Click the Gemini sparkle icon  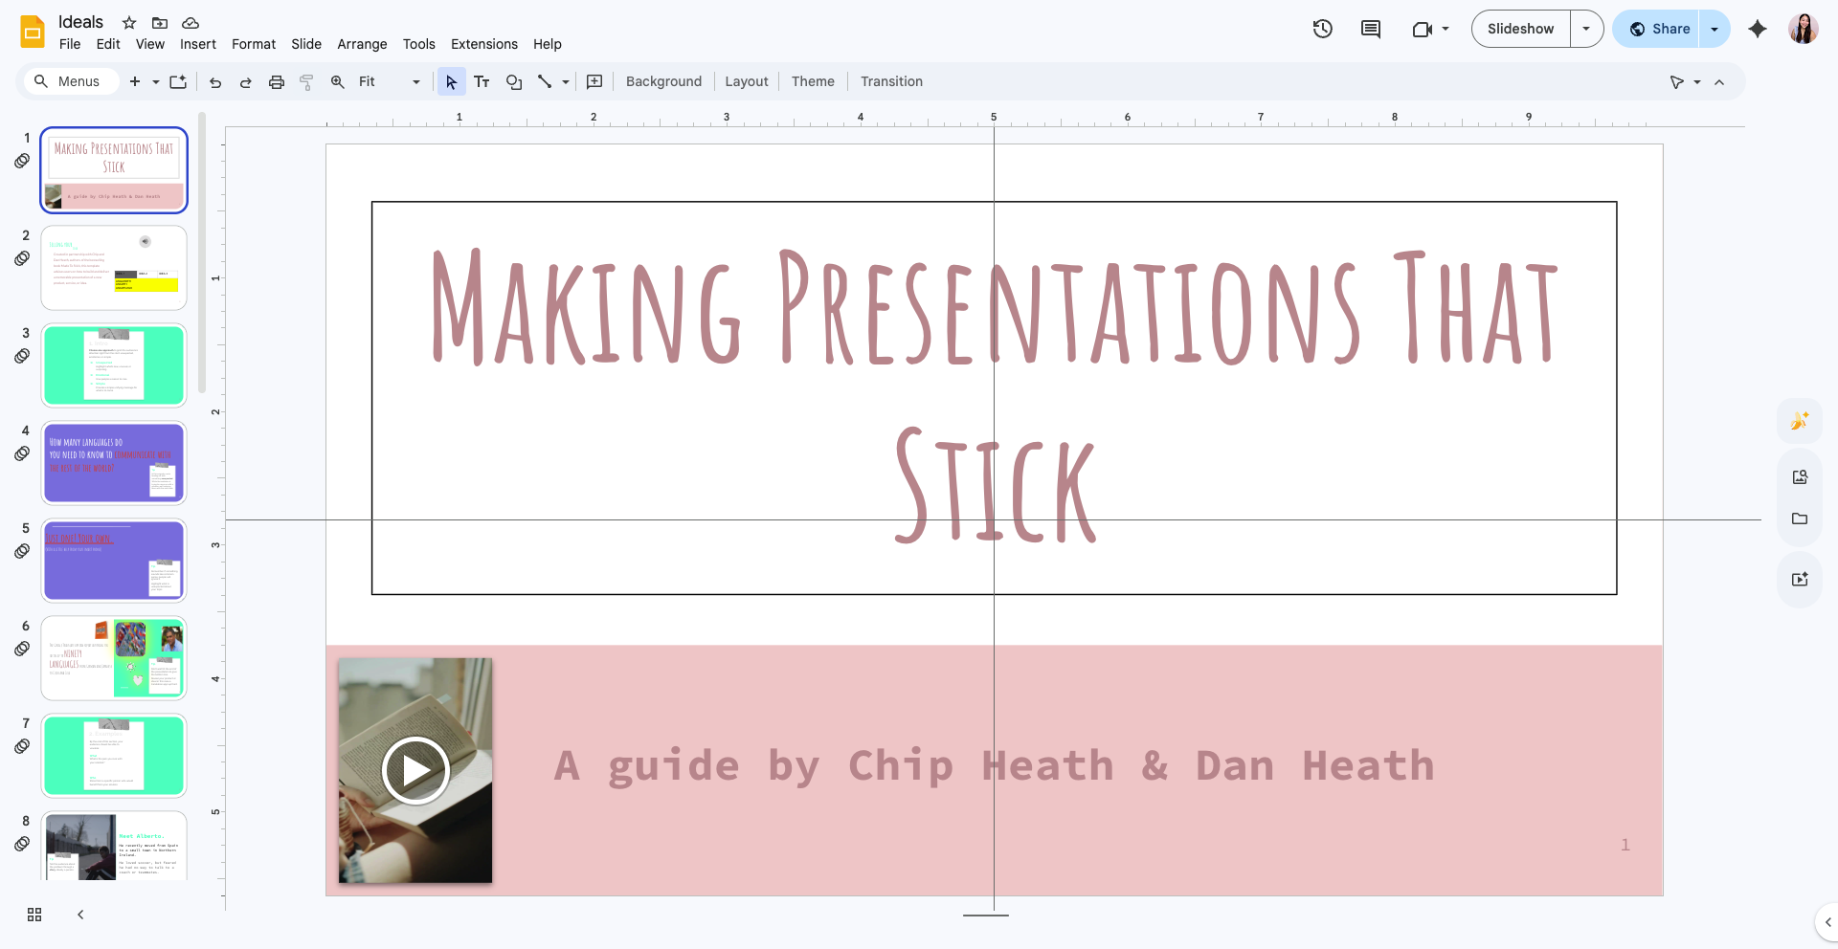[1757, 29]
